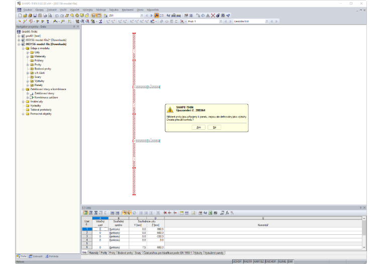The height and width of the screenshot is (264, 382).
Task: Close the project navigator panel
Action: click(x=78, y=27)
